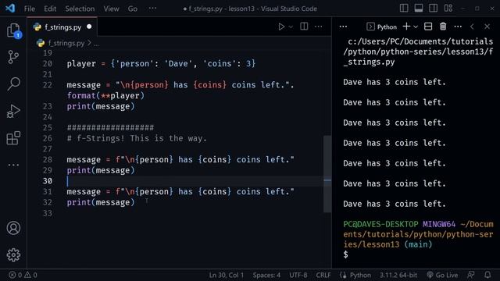The height and width of the screenshot is (281, 500).
Task: Click the terminal prompt $ line
Action: (x=345, y=254)
